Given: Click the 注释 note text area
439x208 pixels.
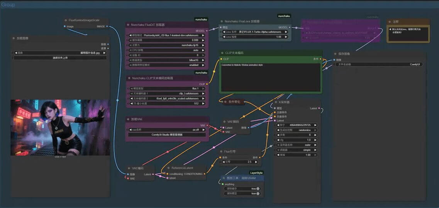Looking at the screenshot, I should (x=408, y=34).
